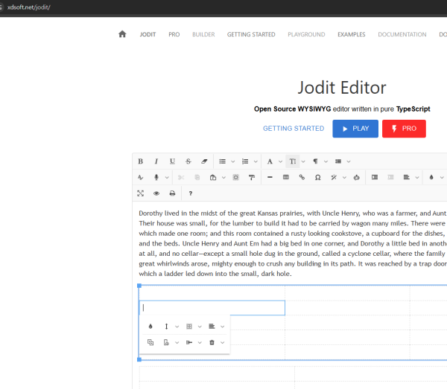Toggle bold formatting in the editor toolbar
447x389 pixels.
[x=140, y=161]
